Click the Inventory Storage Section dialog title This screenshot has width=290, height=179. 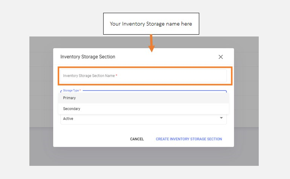pyautogui.click(x=88, y=57)
